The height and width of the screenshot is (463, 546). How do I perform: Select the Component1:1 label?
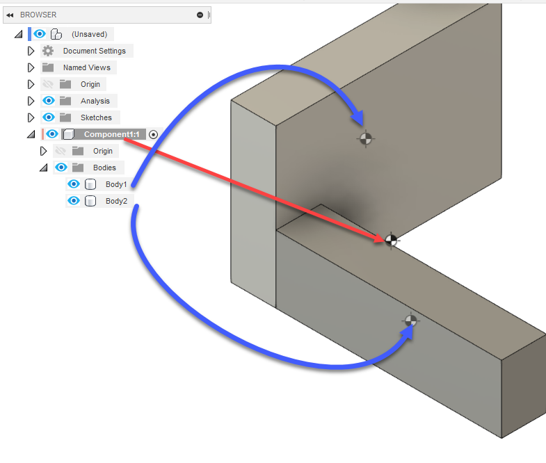coord(111,134)
